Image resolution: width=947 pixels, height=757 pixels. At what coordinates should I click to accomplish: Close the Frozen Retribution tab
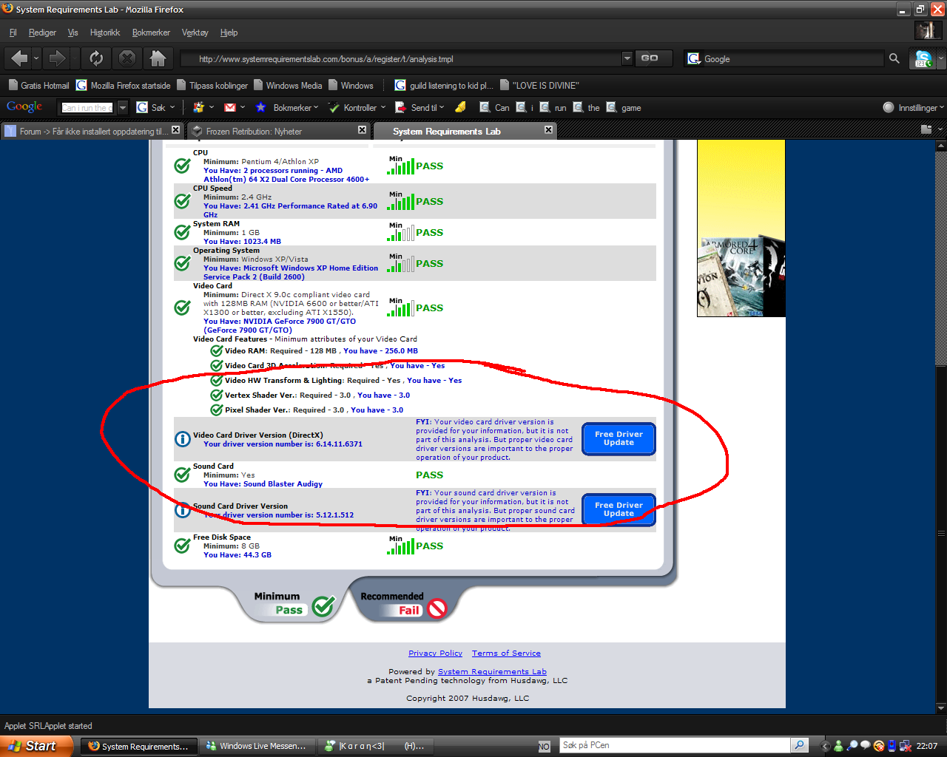click(362, 129)
